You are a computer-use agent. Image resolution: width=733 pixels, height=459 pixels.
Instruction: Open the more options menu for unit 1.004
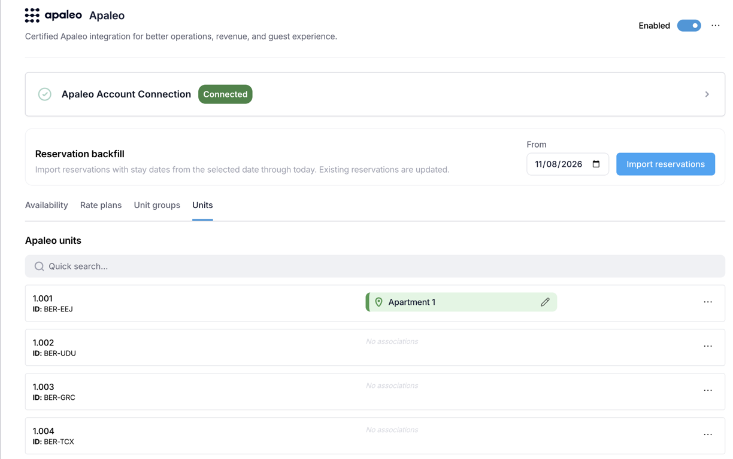click(708, 435)
